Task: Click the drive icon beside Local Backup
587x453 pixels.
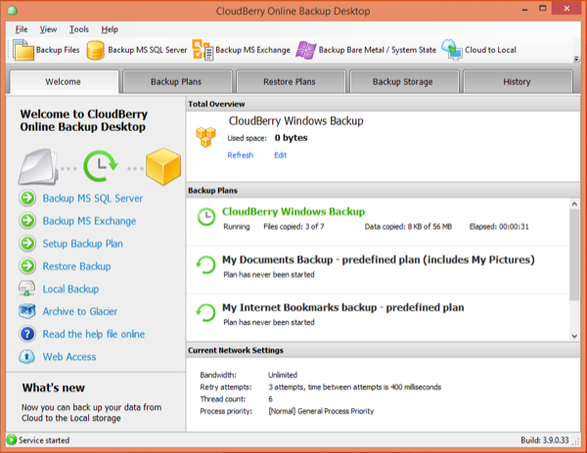Action: pos(27,289)
